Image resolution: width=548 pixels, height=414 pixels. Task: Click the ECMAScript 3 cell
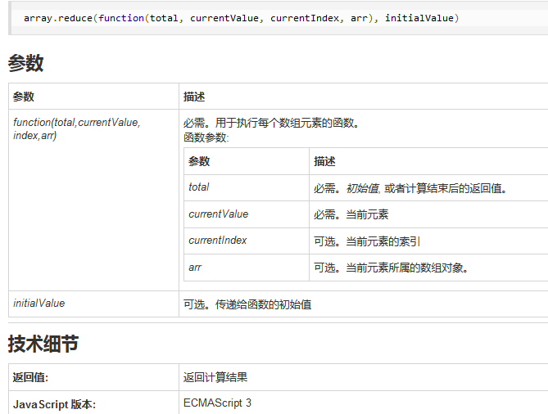pyautogui.click(x=217, y=403)
